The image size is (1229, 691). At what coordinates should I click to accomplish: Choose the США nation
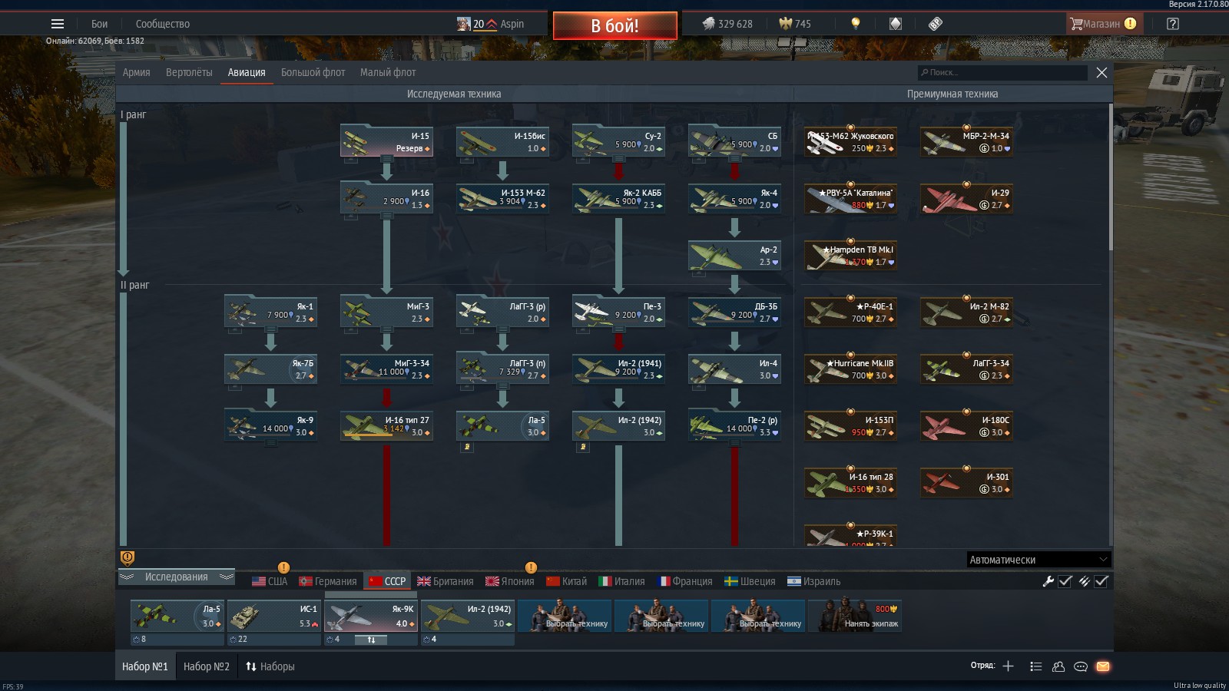click(270, 581)
